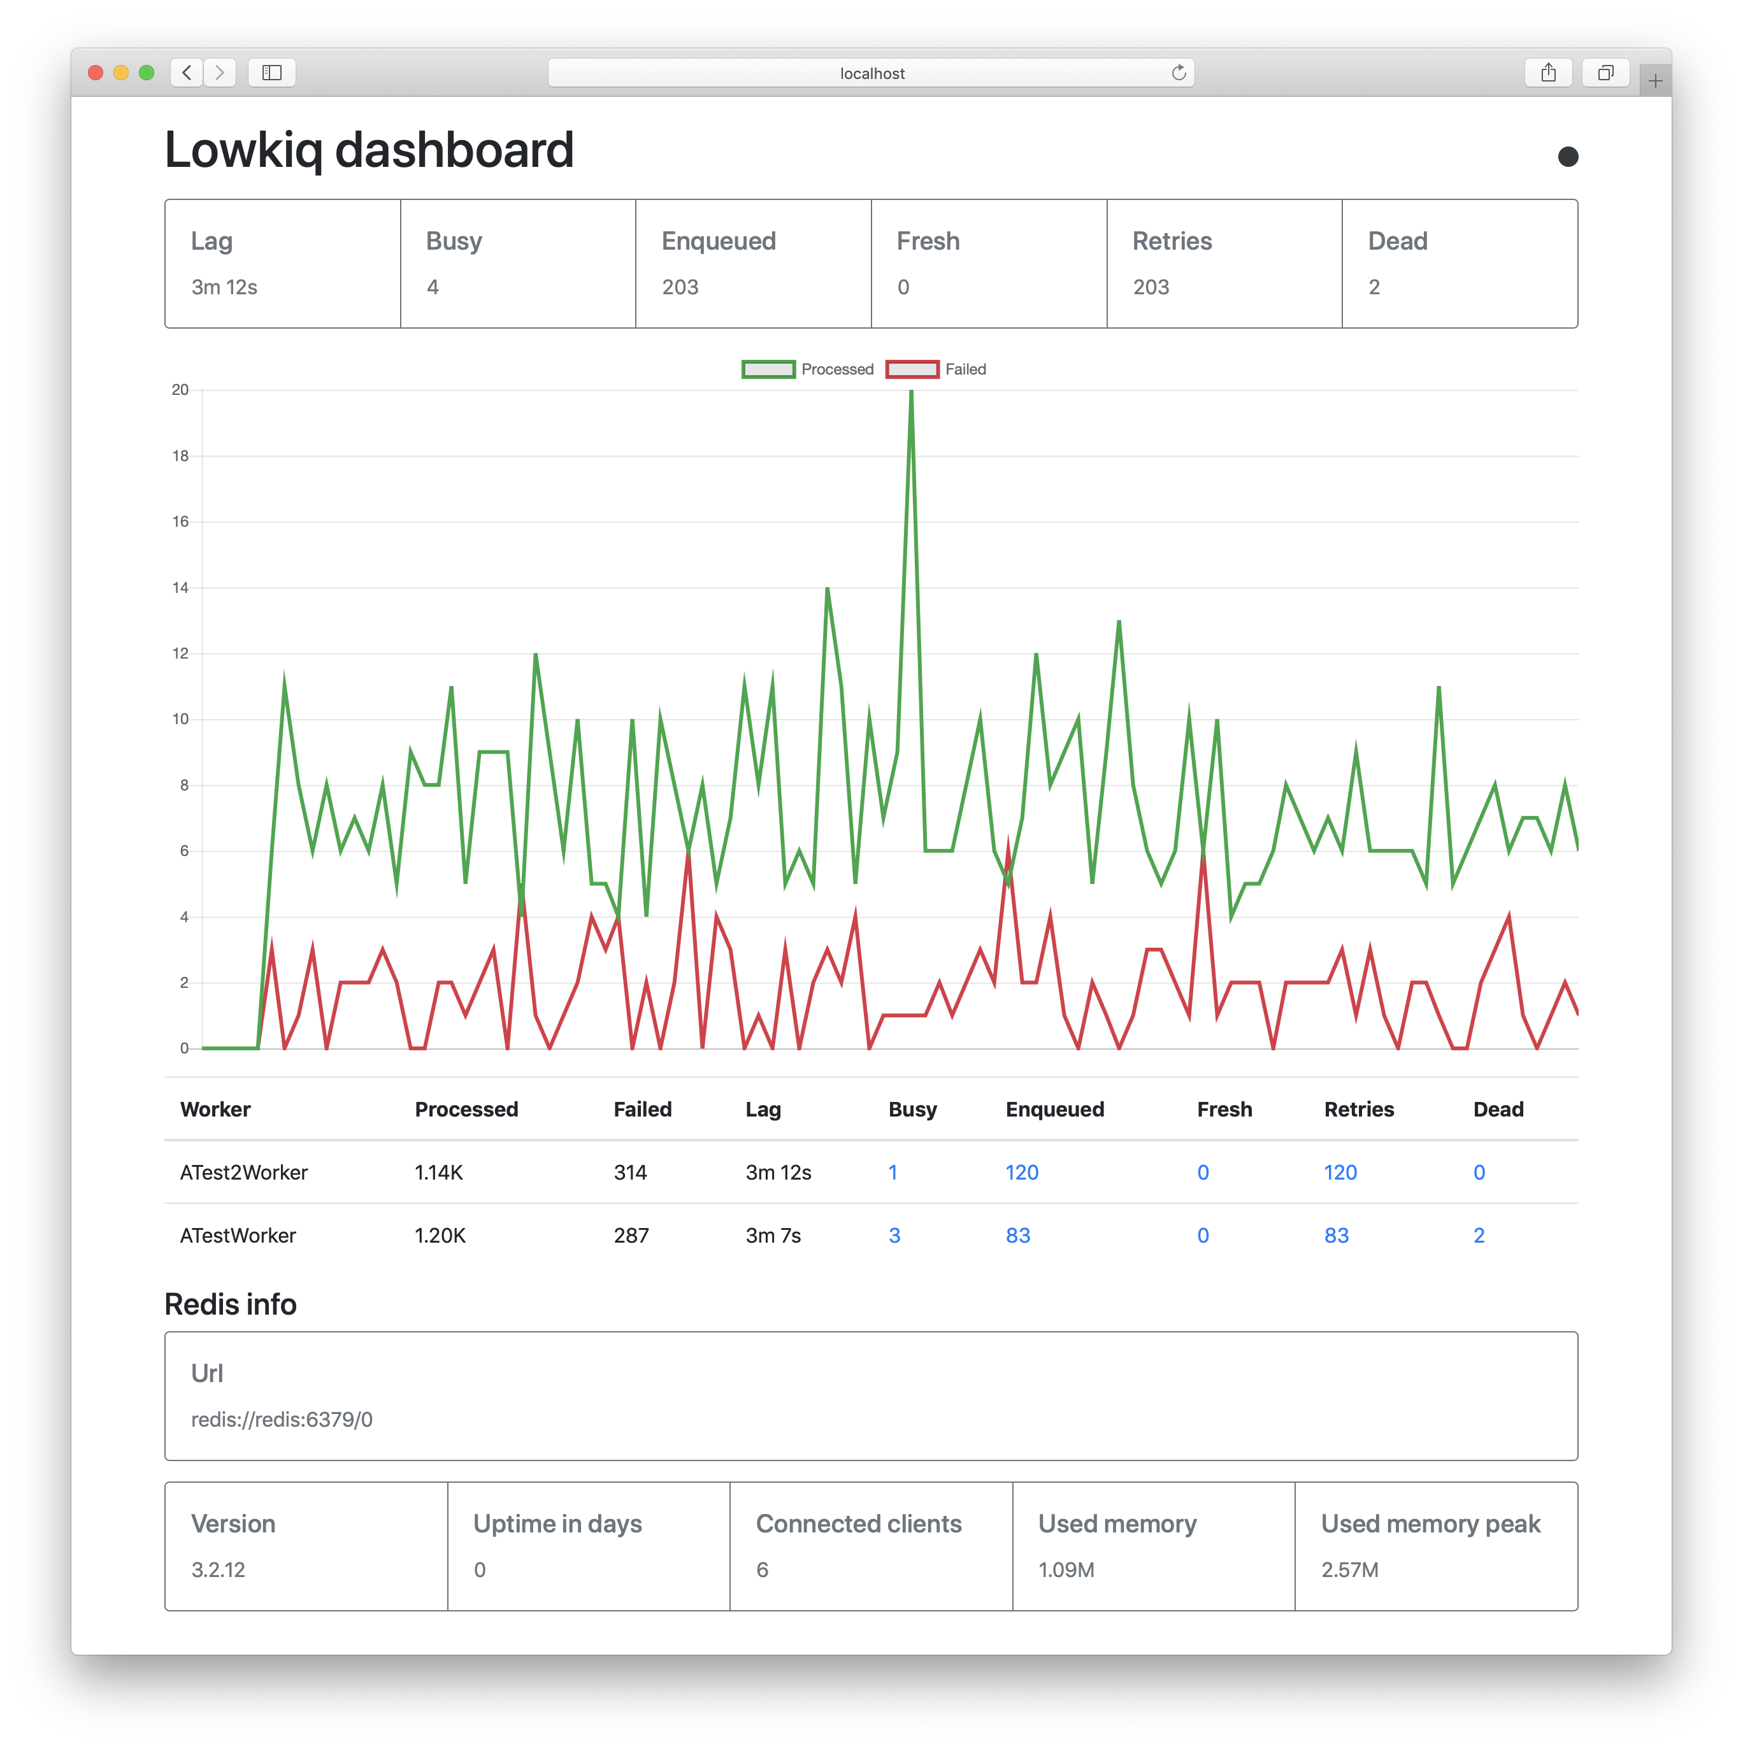This screenshot has width=1743, height=1749.
Task: Open ATestWorker dead count 2
Action: [1479, 1236]
